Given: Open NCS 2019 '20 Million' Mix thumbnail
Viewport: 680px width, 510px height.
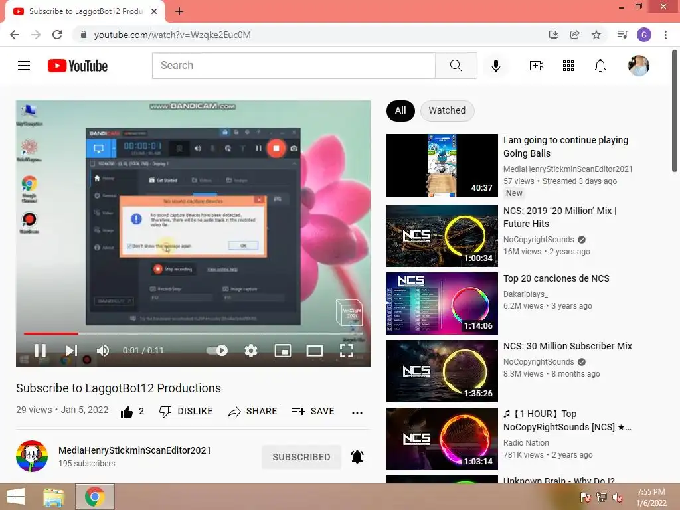Looking at the screenshot, I should [442, 236].
